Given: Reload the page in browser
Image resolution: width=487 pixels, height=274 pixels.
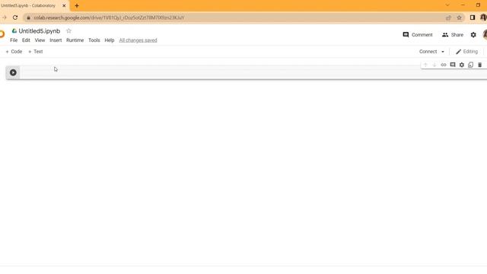Looking at the screenshot, I should point(15,18).
